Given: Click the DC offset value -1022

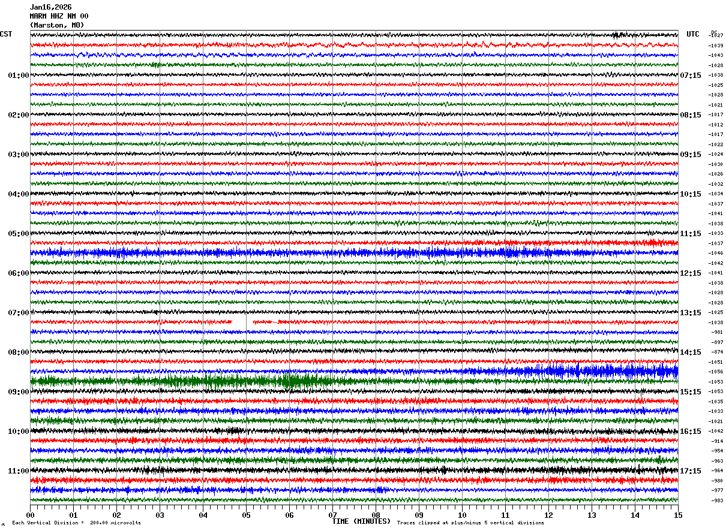Looking at the screenshot, I should (x=716, y=144).
